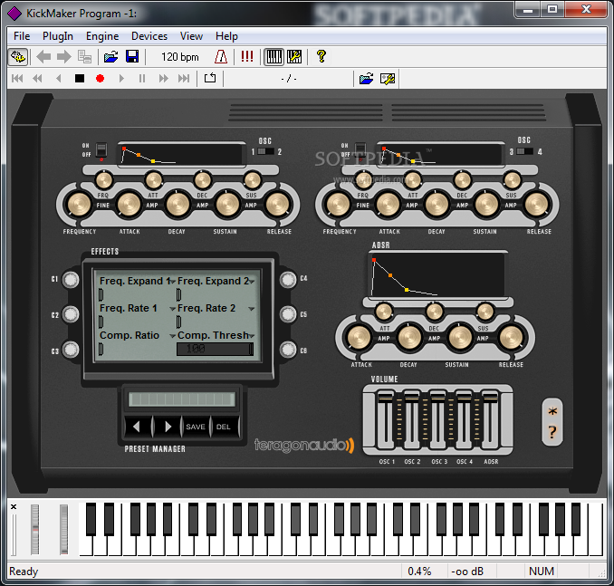Start recording with the red circle

tap(100, 79)
